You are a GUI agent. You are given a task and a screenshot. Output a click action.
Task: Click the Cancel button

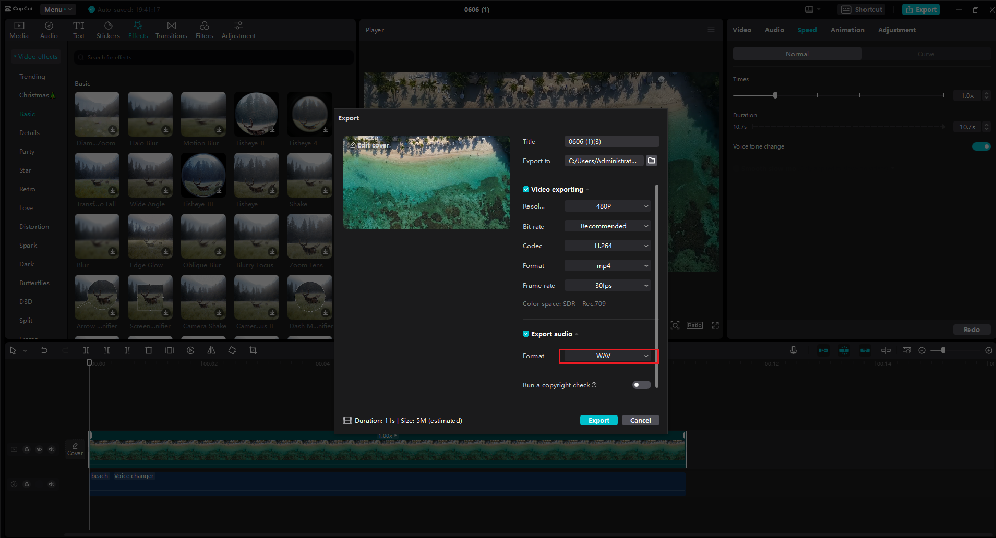tap(640, 420)
